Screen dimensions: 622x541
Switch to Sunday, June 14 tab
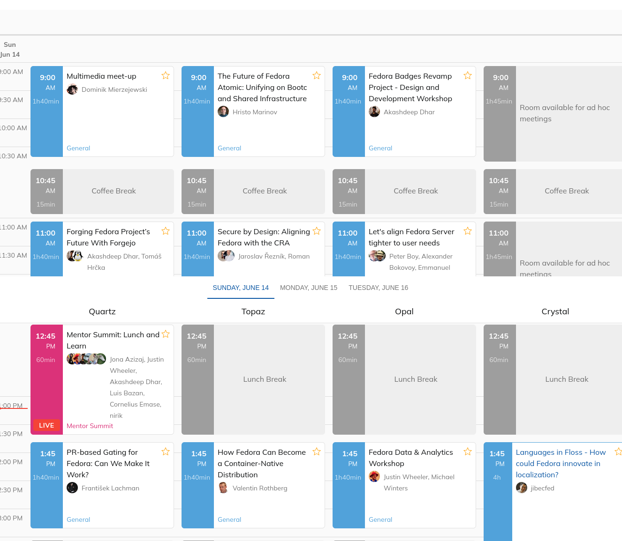coord(241,288)
